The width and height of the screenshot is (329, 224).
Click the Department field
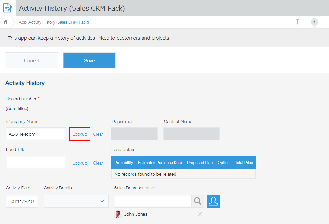[x=134, y=134]
